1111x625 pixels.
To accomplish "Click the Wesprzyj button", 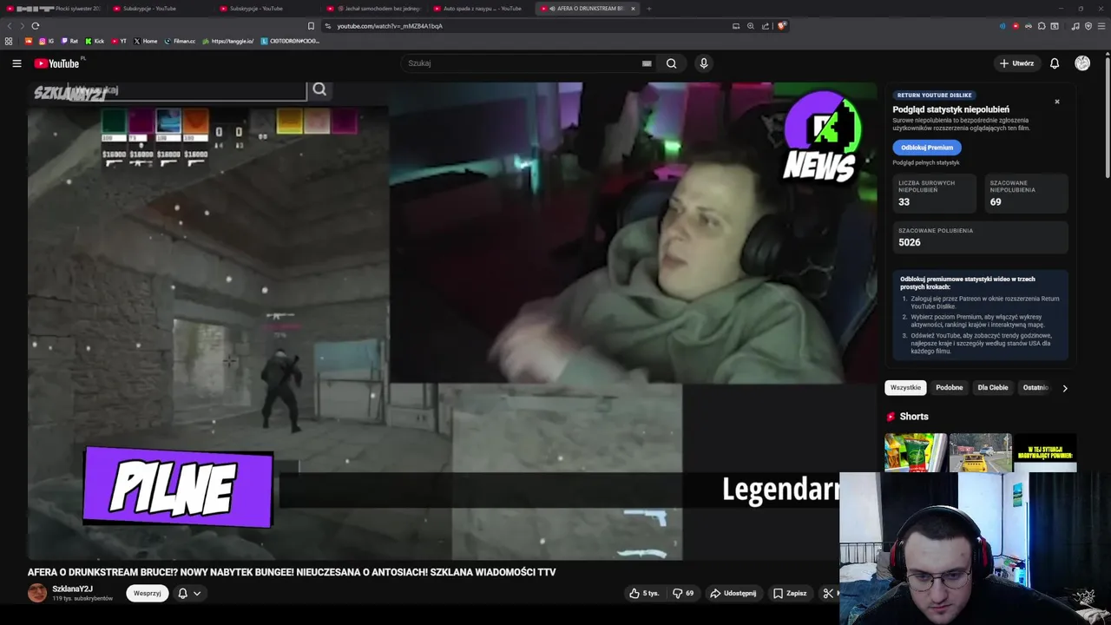I will 147,593.
